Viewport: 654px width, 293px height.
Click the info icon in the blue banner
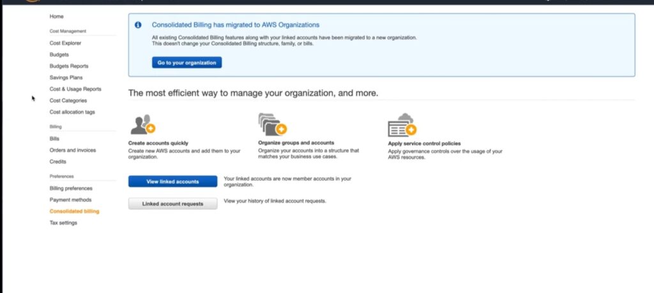pos(138,25)
